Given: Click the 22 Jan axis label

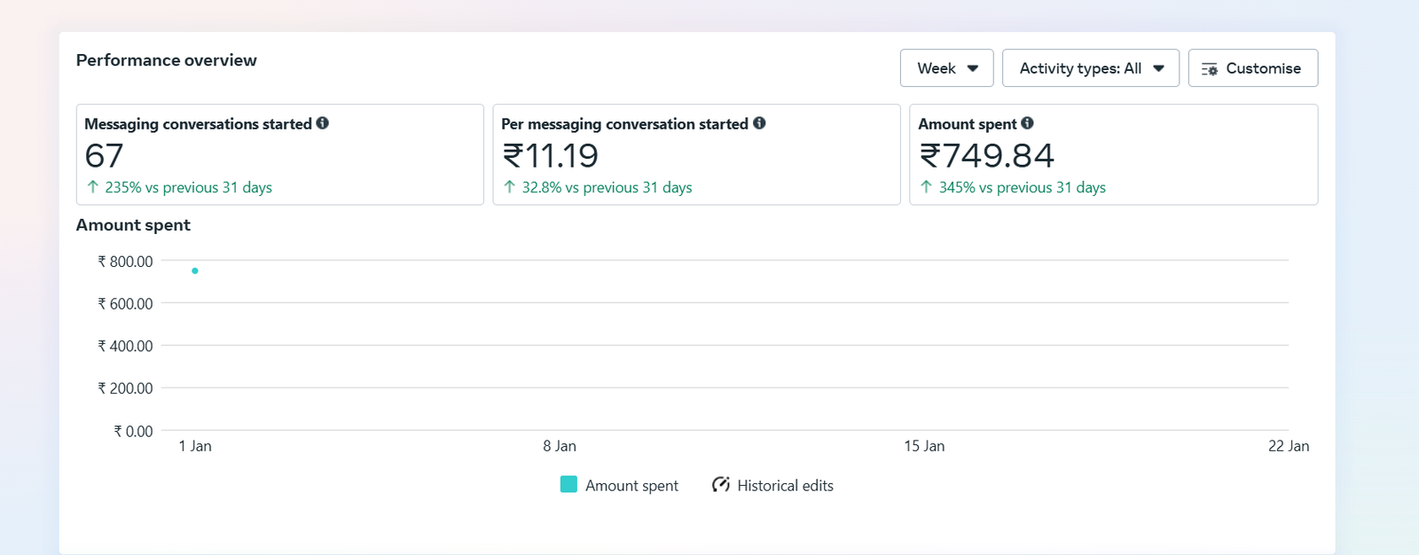Looking at the screenshot, I should tap(1289, 446).
